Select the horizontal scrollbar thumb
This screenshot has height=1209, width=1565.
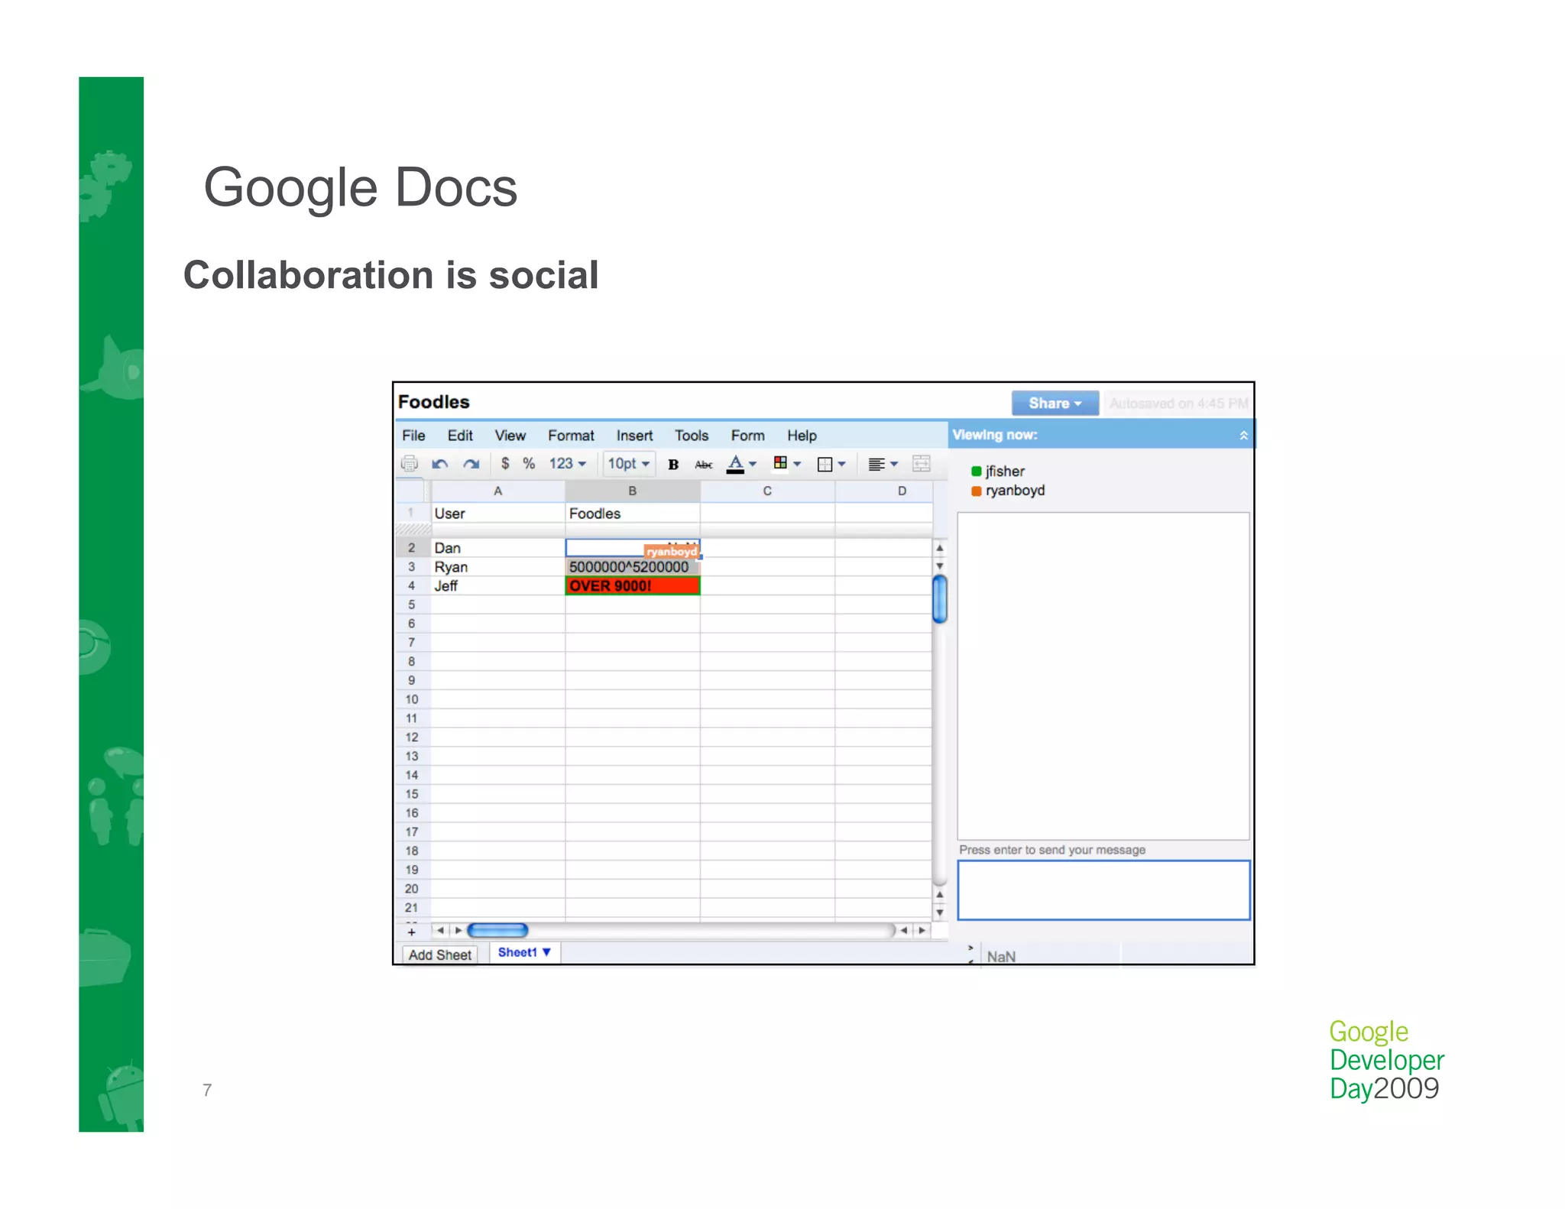tap(497, 930)
